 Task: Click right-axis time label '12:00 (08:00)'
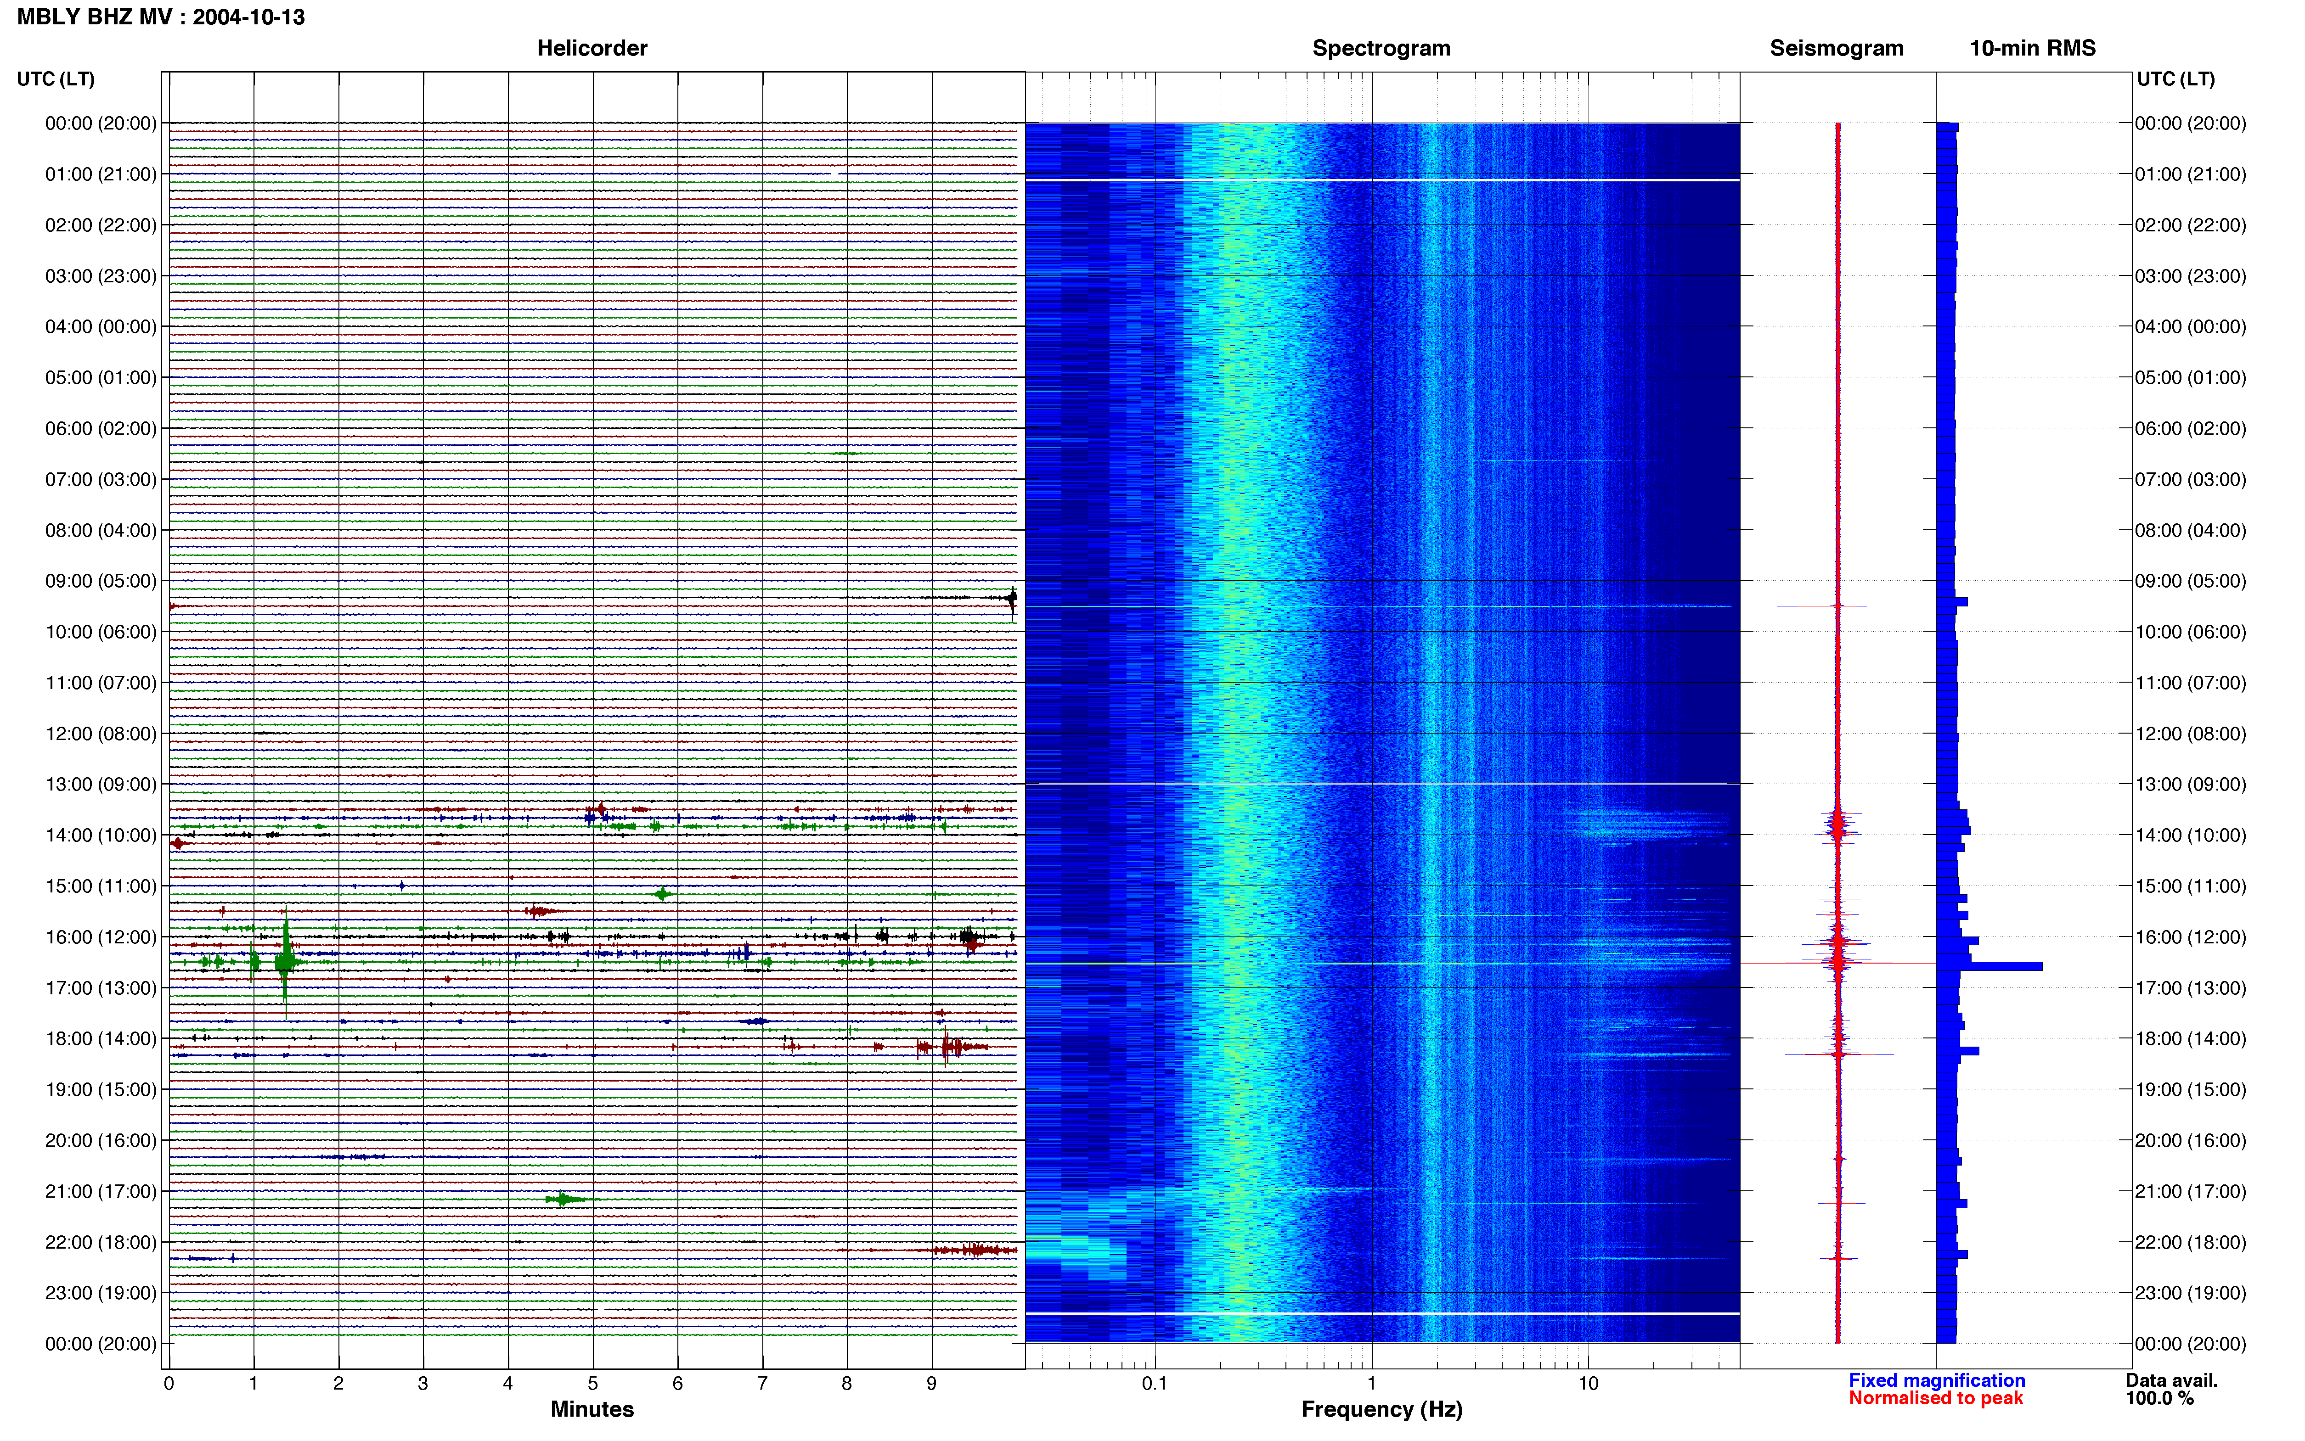[x=2191, y=734]
